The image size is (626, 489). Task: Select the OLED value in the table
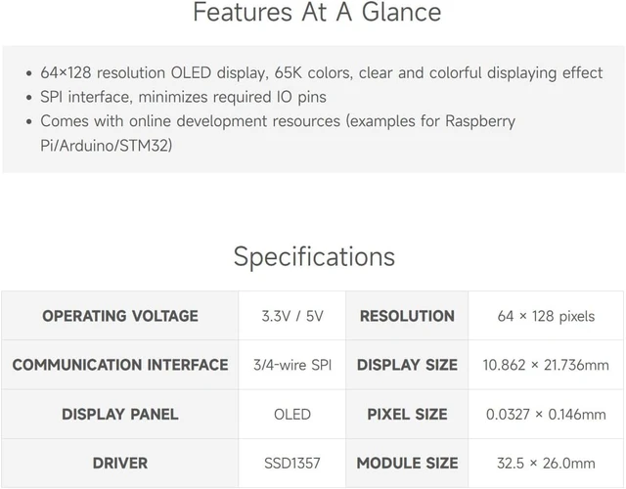pos(292,415)
